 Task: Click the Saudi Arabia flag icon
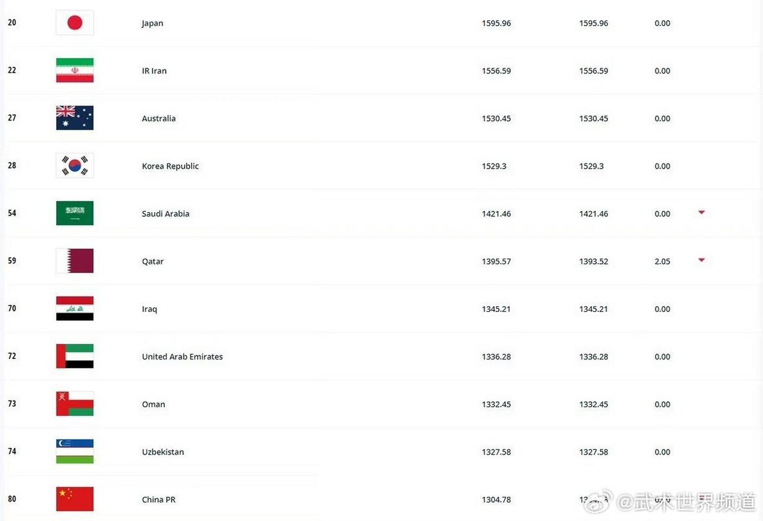pos(75,213)
